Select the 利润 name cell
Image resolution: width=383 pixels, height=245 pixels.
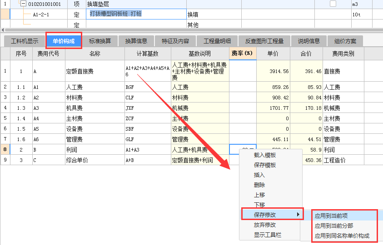[x=95, y=149]
